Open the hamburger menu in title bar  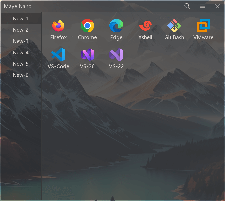coord(202,6)
